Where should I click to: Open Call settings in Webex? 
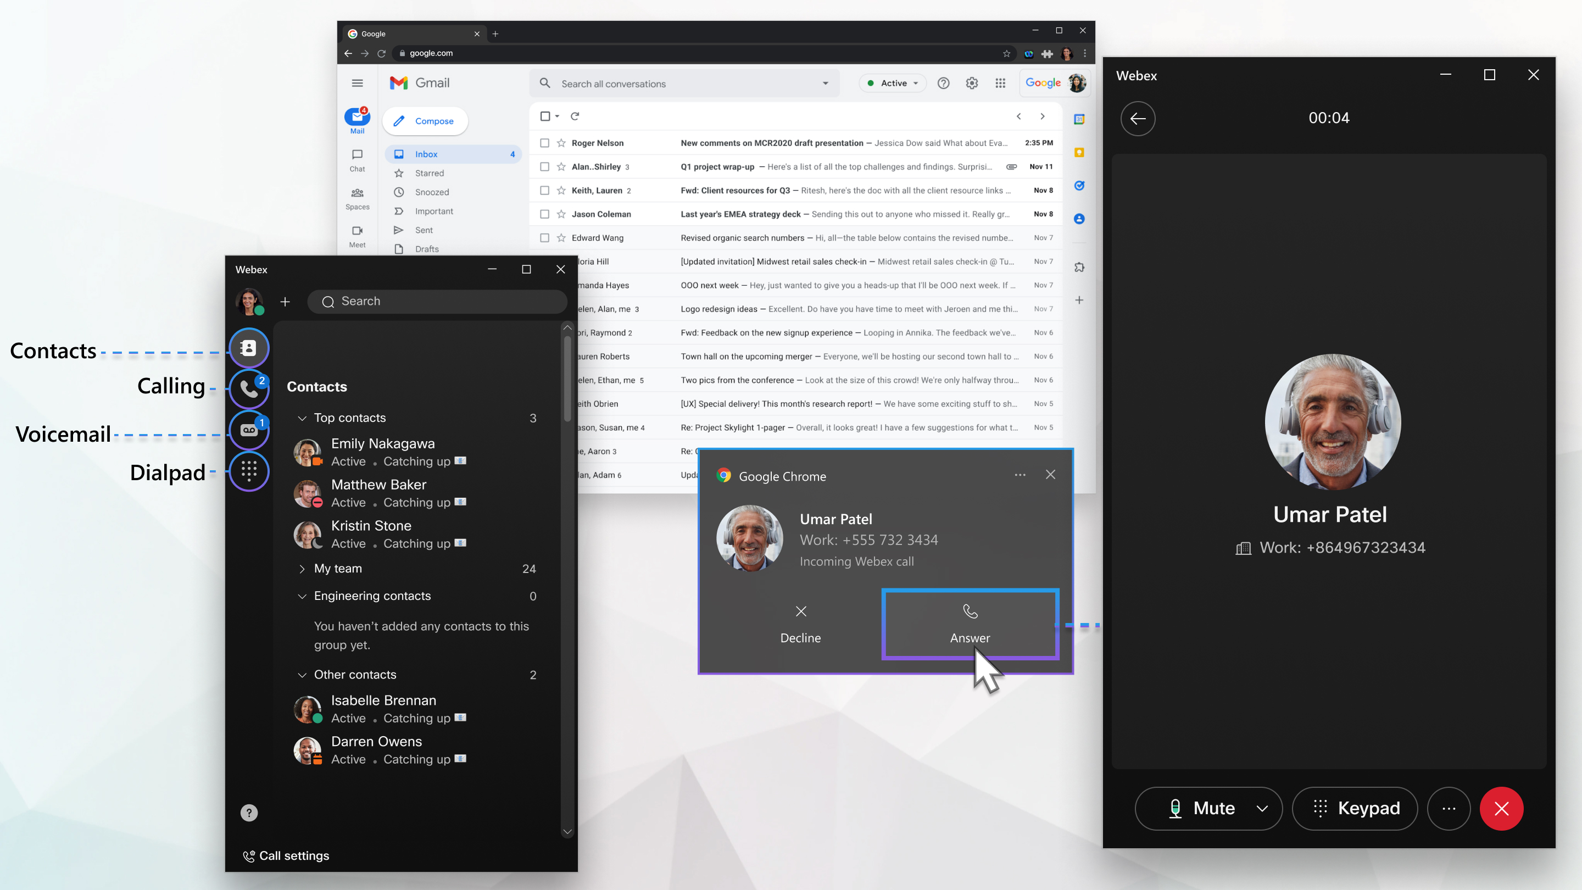coord(286,855)
